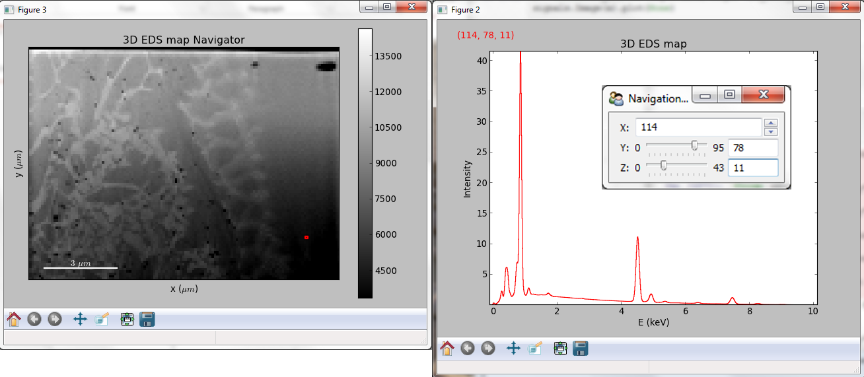This screenshot has height=377, width=864.
Task: Reset the Figure 2 view with Home icon
Action: pyautogui.click(x=447, y=348)
